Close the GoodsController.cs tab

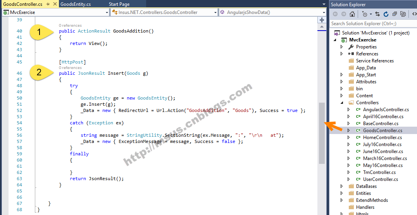point(55,4)
